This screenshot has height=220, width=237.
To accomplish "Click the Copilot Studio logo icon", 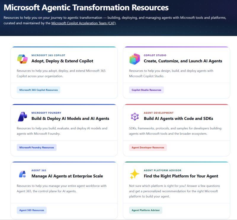I will point(135,59).
